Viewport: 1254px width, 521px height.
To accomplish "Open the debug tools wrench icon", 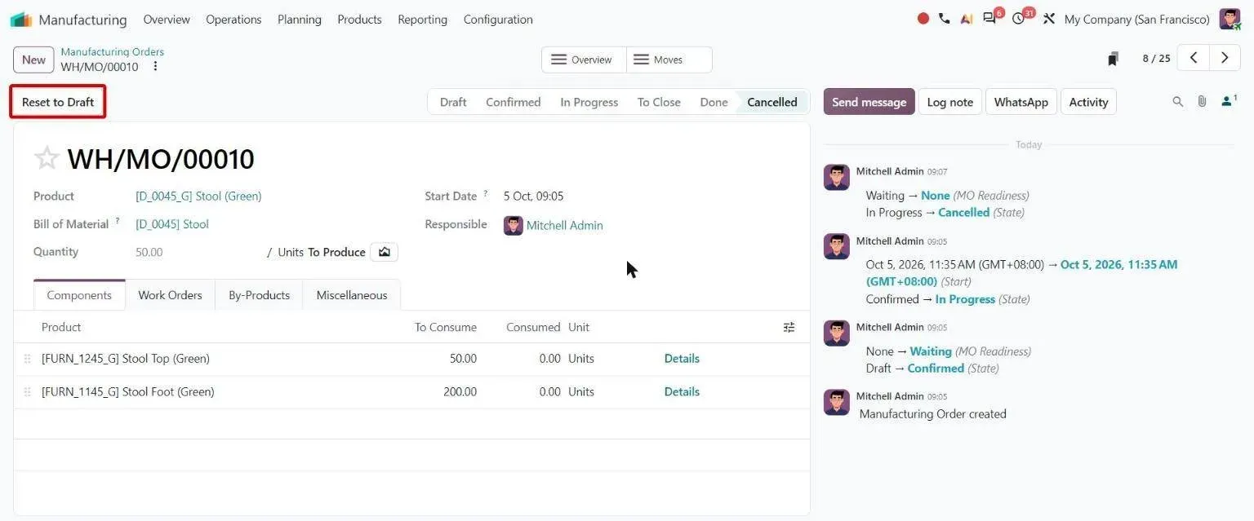I will coord(1049,19).
